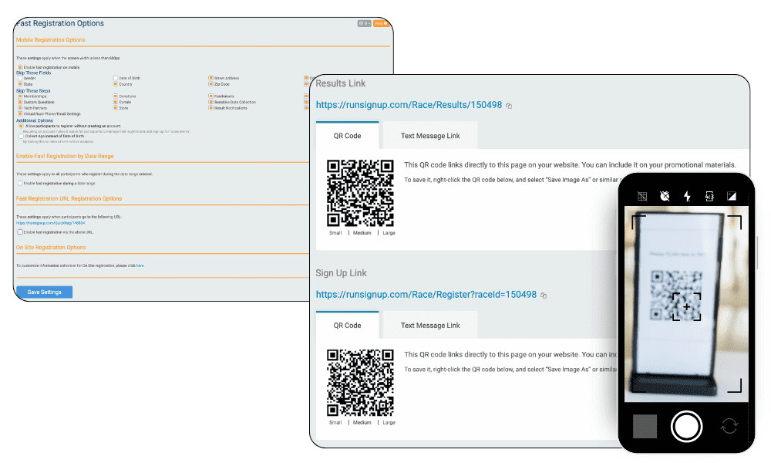Viewport: 771px width, 463px height.
Task: Choose Medium size for the Results QR code
Action: pyautogui.click(x=362, y=233)
